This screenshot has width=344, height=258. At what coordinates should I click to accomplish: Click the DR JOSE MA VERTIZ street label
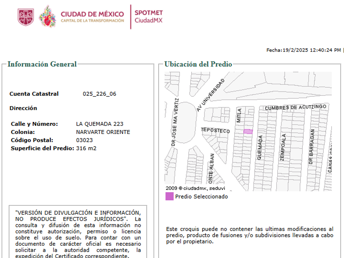click(174, 122)
